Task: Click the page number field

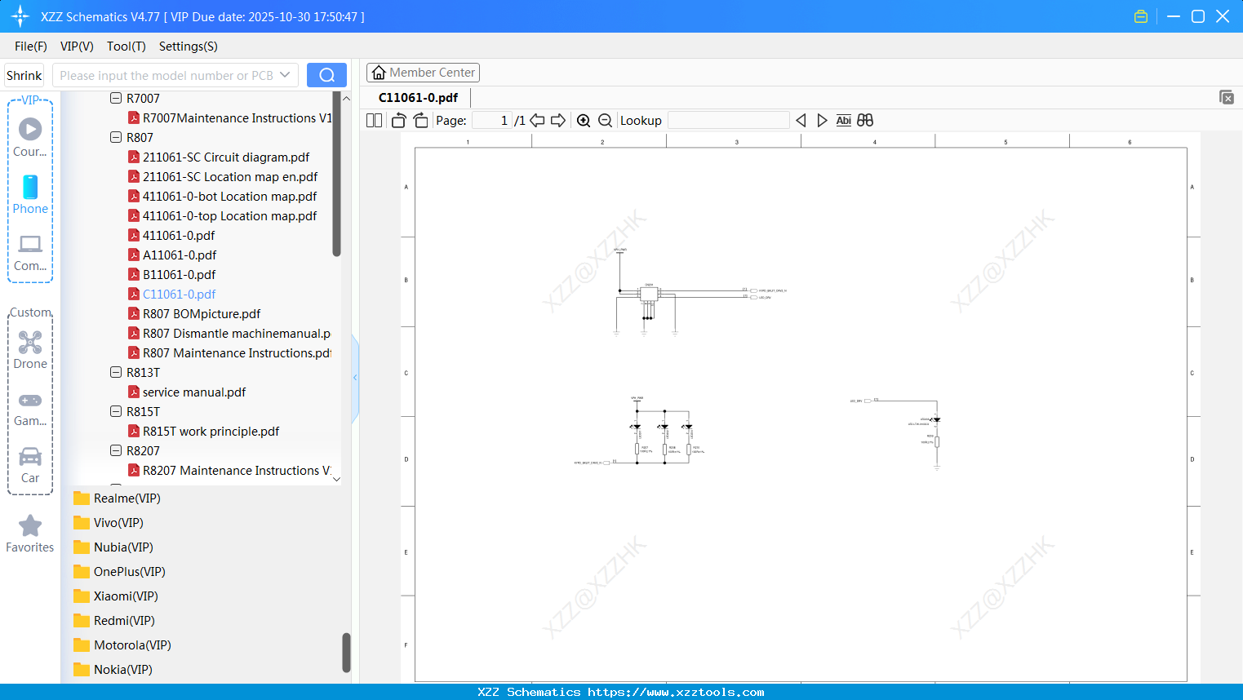Action: [x=492, y=121]
